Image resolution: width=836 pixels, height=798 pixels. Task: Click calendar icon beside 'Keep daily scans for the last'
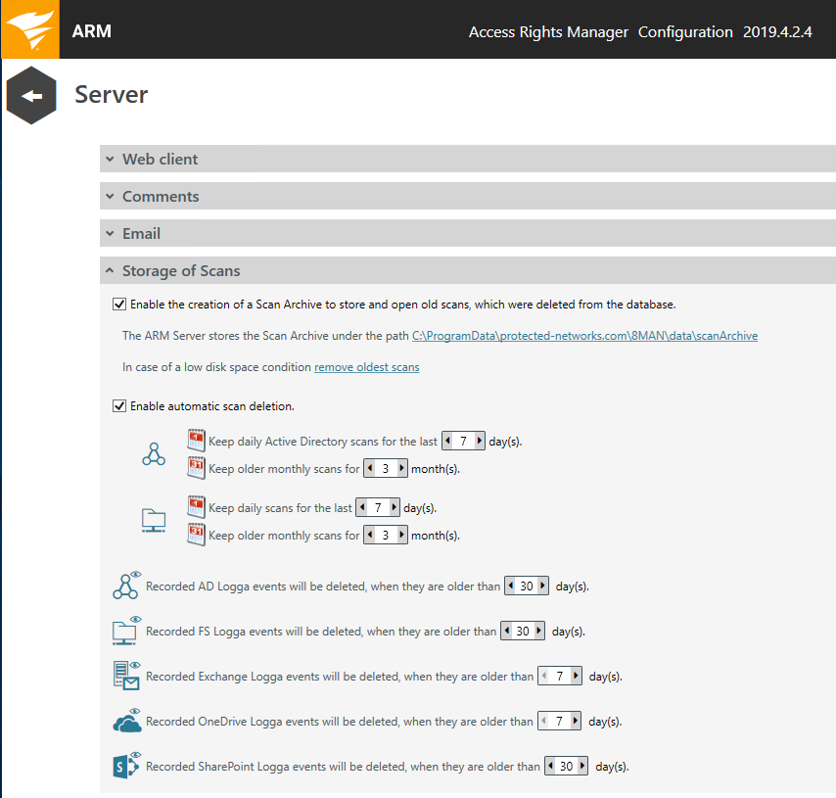tap(196, 507)
